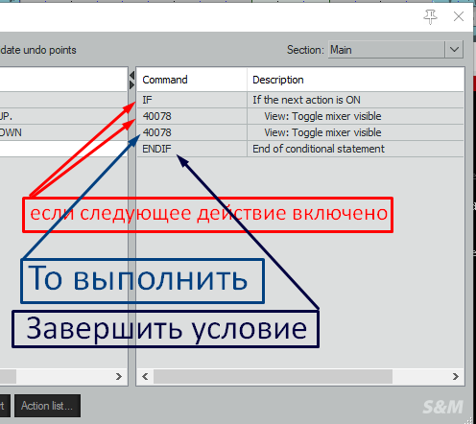
Task: Select the first 40078 command row
Action: 300,116
